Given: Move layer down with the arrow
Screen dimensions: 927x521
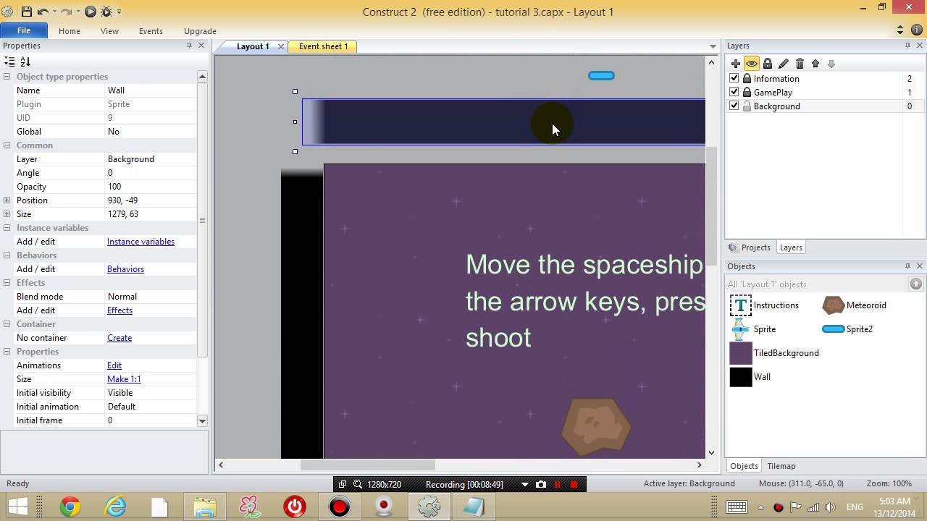Looking at the screenshot, I should click(x=831, y=64).
